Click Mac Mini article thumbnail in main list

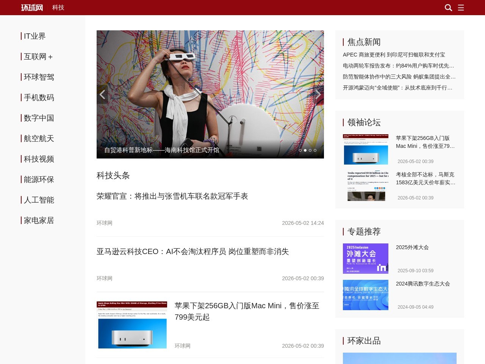(132, 325)
